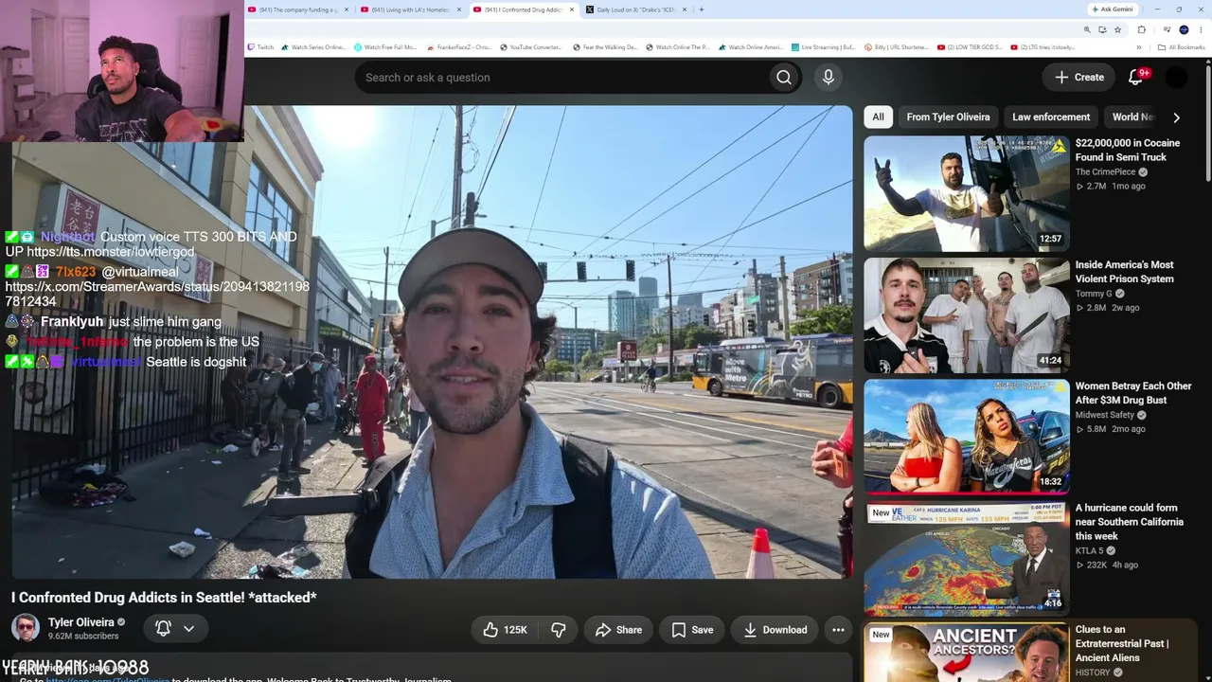The height and width of the screenshot is (682, 1212).
Task: Open the YouTube Converter bookmark
Action: click(531, 47)
